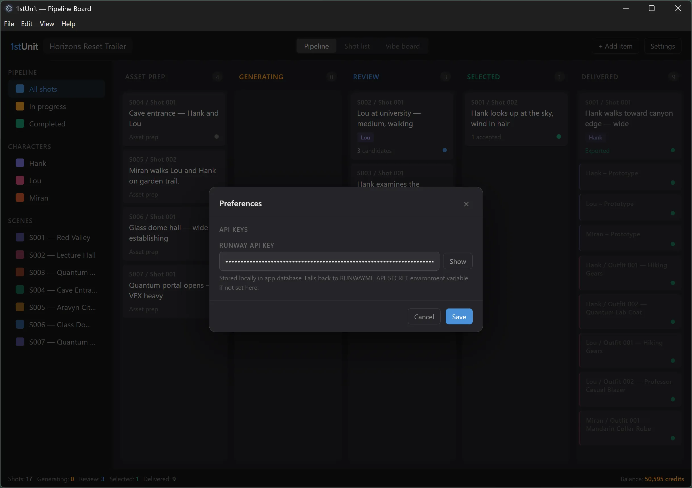Screen dimensions: 692x488
Task: Close the Preferences dialog with X
Action: [x=466, y=204]
